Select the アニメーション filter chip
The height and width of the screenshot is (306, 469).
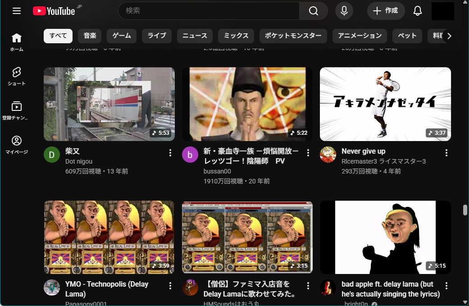tap(360, 36)
